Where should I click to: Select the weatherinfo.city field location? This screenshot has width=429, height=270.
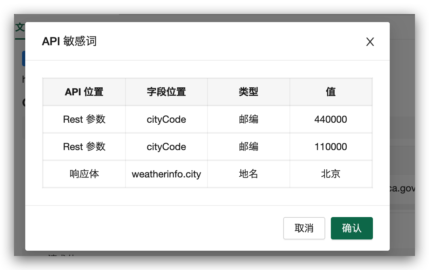[166, 174]
